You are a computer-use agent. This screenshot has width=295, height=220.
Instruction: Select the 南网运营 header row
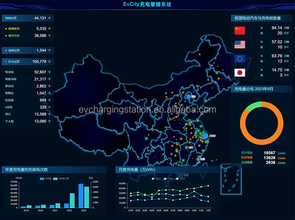click(28, 50)
